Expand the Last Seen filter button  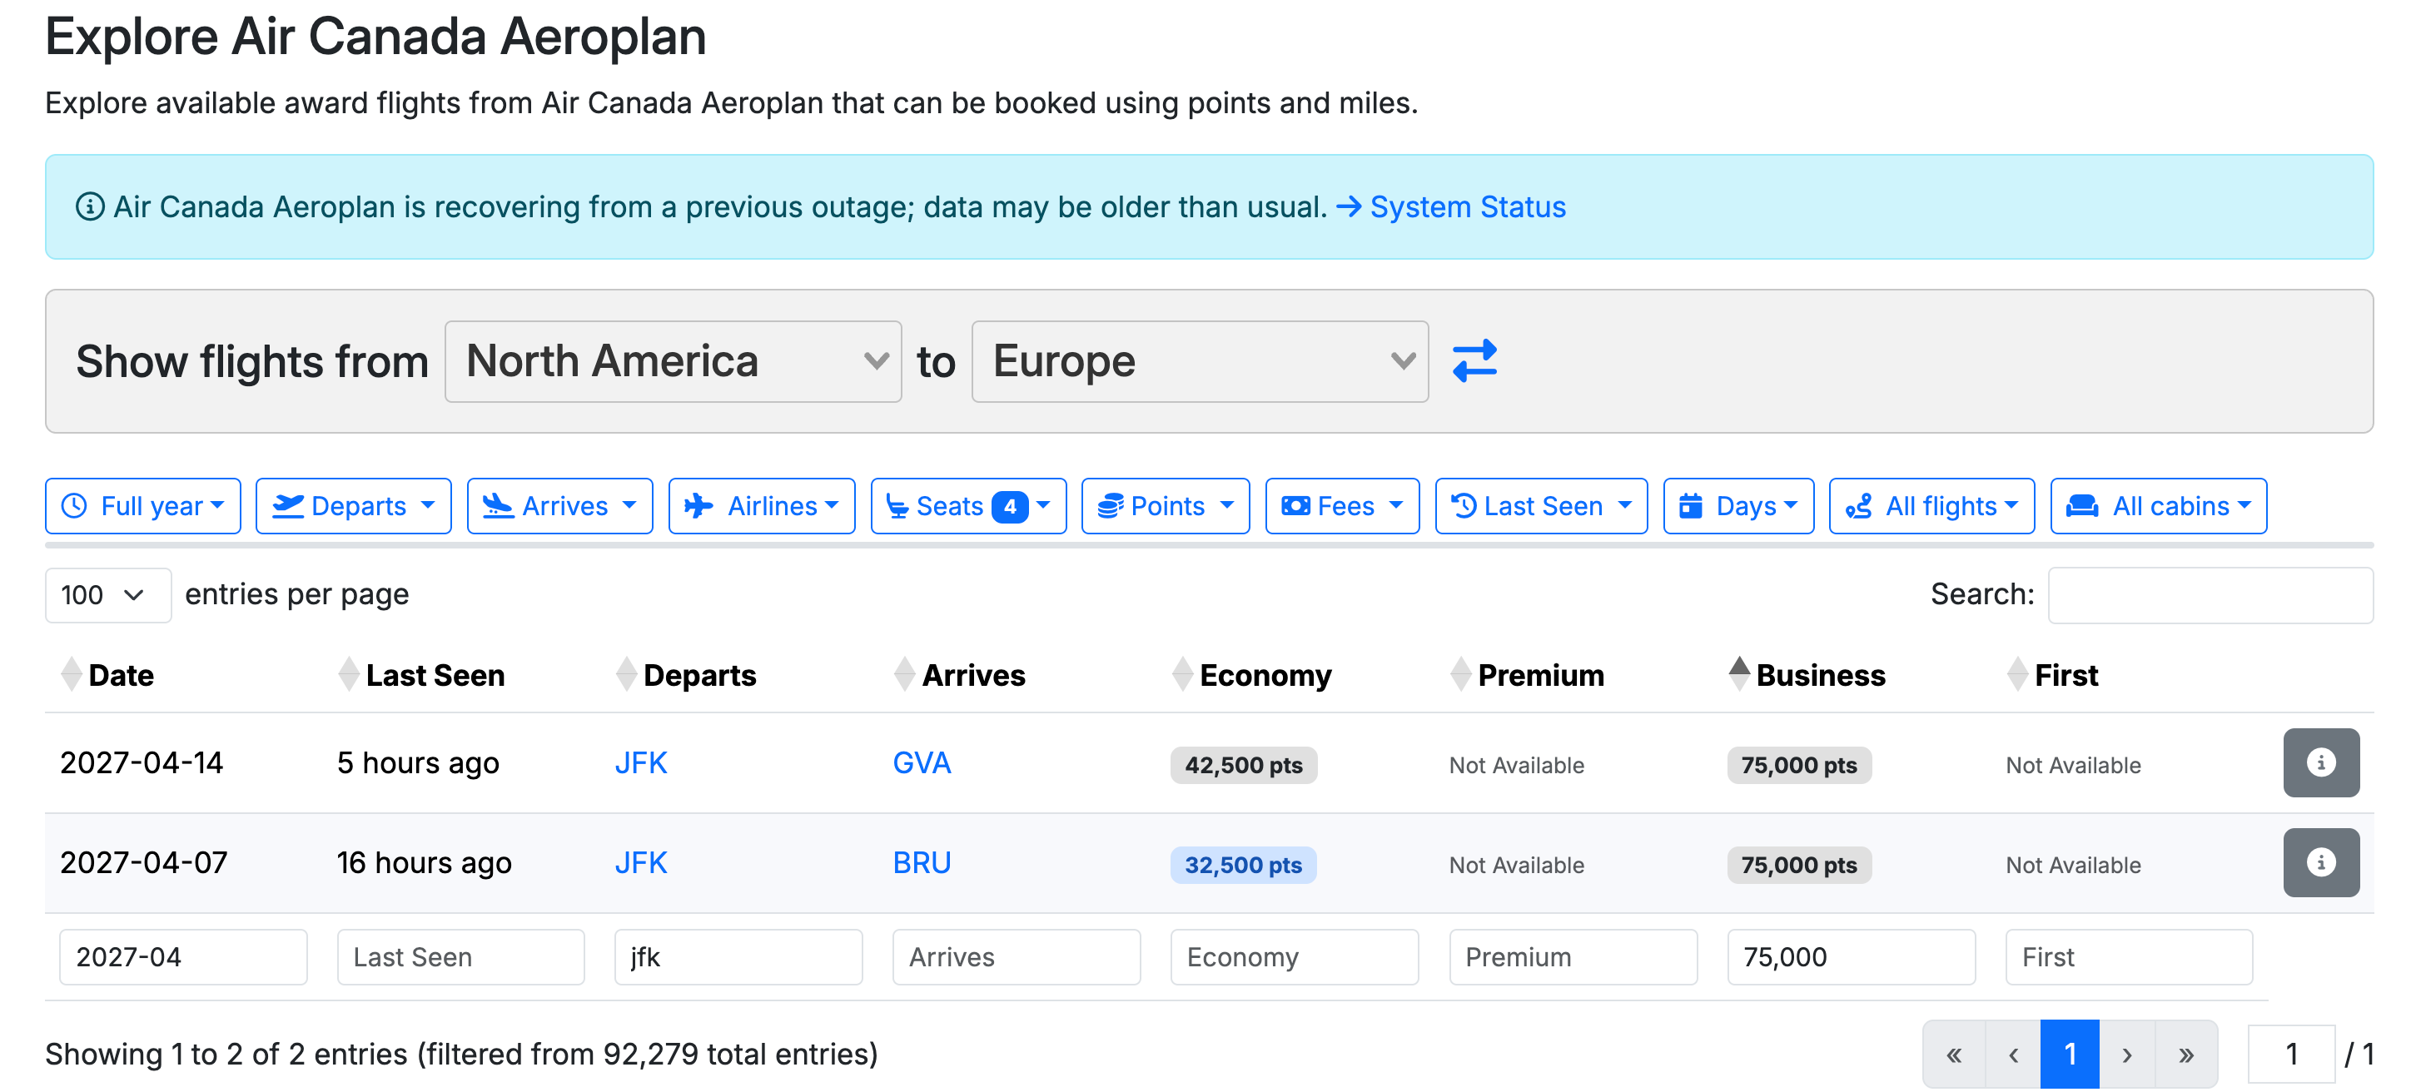[x=1541, y=506]
